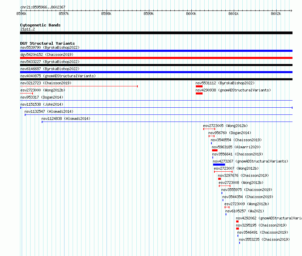Image resolution: width=302 pixels, height=256 pixels.
Task: Click the red span under esv2723008
Action: pos(225,186)
